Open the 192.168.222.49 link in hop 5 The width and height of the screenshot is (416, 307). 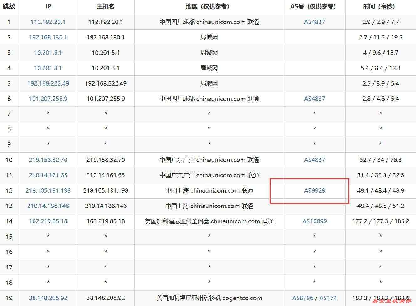pyautogui.click(x=48, y=83)
